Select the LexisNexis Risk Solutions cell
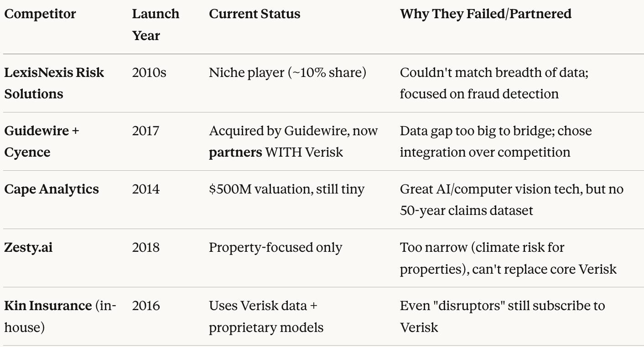 54,83
